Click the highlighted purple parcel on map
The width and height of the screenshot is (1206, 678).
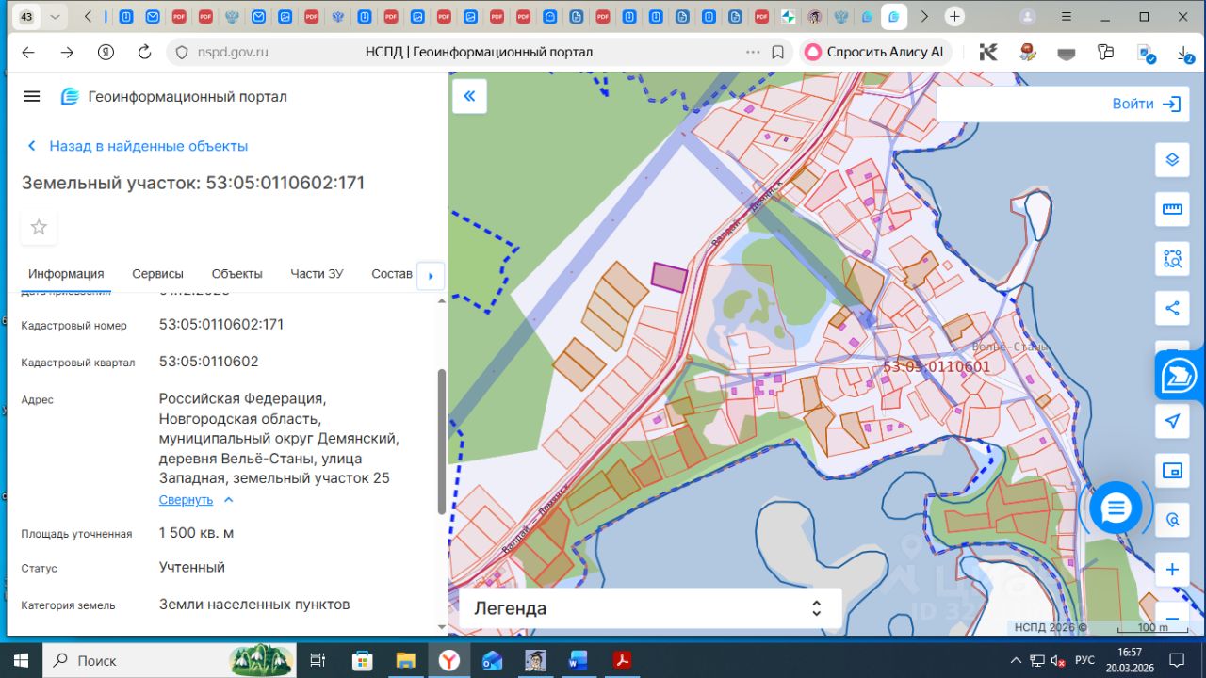coord(670,277)
